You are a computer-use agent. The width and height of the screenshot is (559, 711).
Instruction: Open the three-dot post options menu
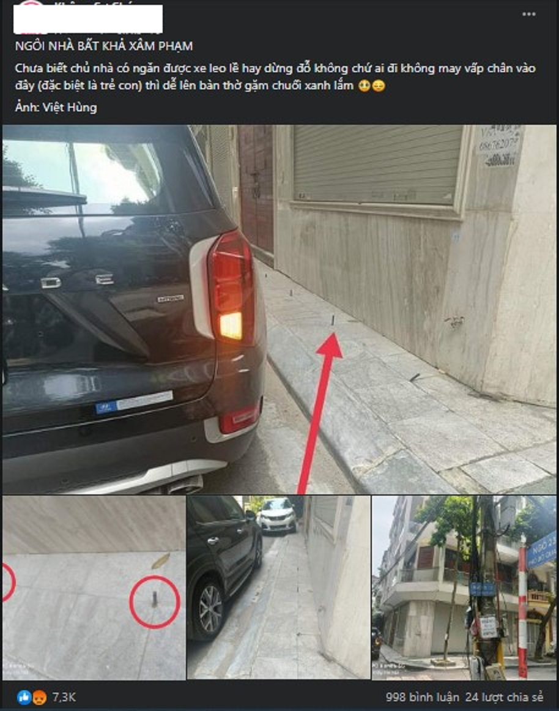[528, 14]
